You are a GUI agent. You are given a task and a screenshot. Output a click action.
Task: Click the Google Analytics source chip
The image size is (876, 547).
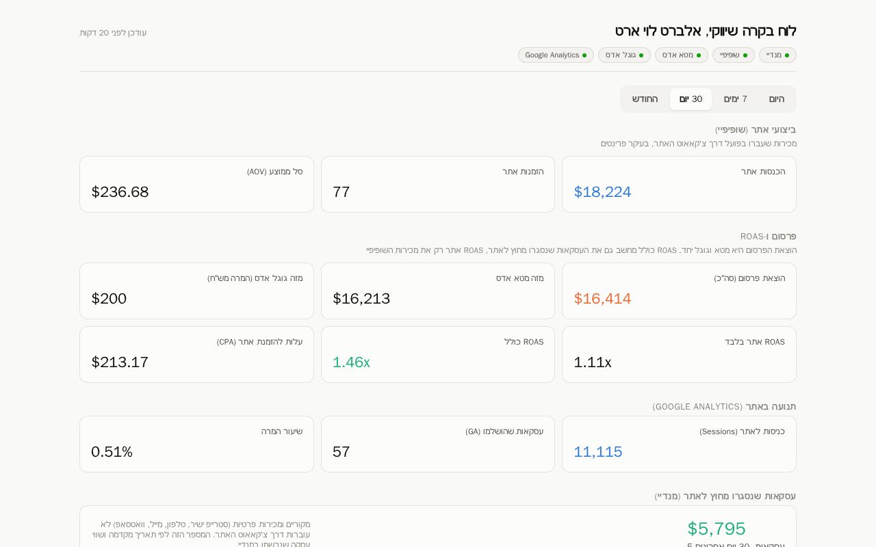point(556,55)
